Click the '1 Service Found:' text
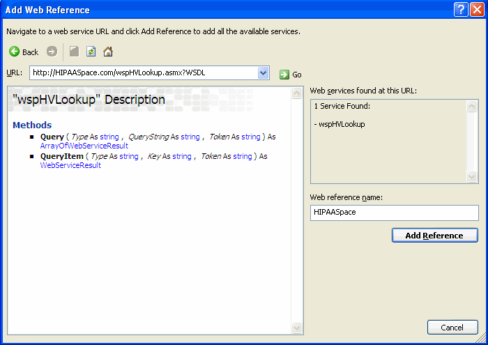This screenshot has width=488, height=345. pyautogui.click(x=342, y=106)
